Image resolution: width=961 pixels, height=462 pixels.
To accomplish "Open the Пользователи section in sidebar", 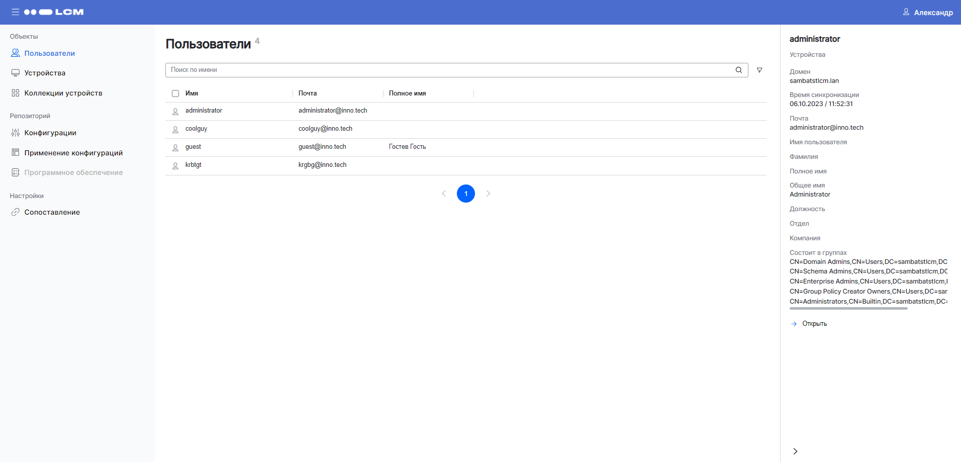I will [x=50, y=53].
